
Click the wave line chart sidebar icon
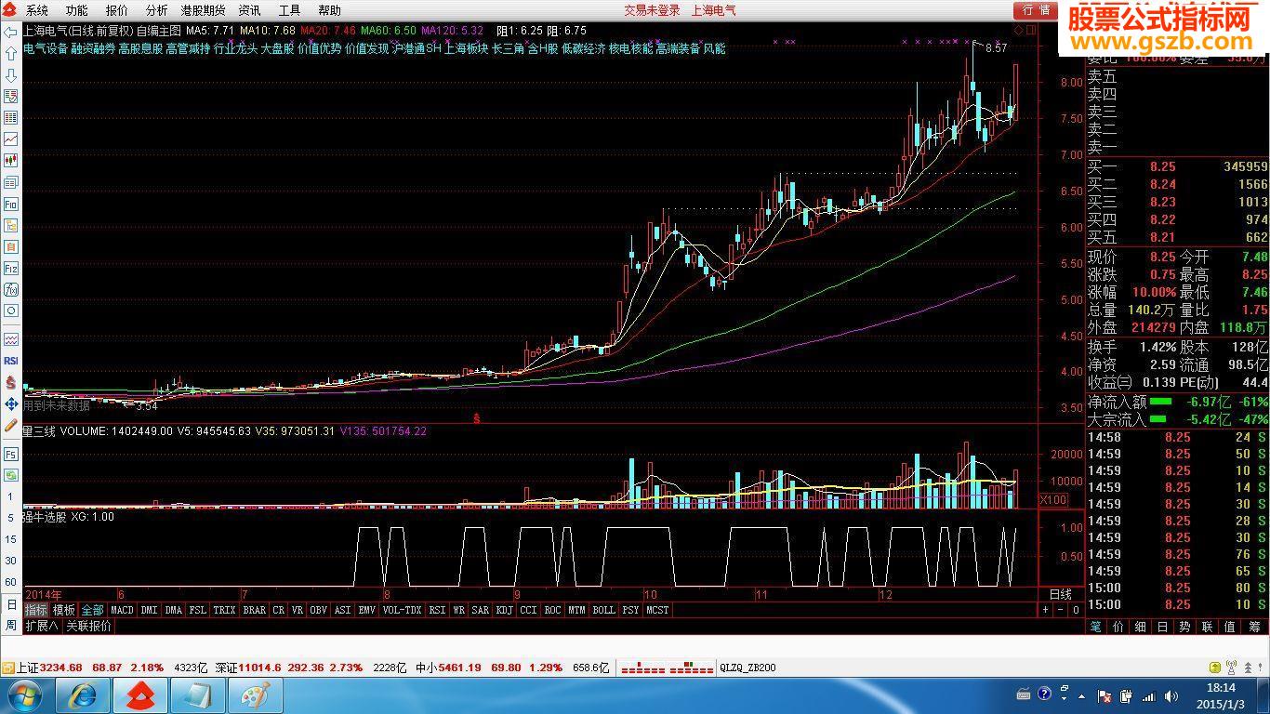pos(11,339)
